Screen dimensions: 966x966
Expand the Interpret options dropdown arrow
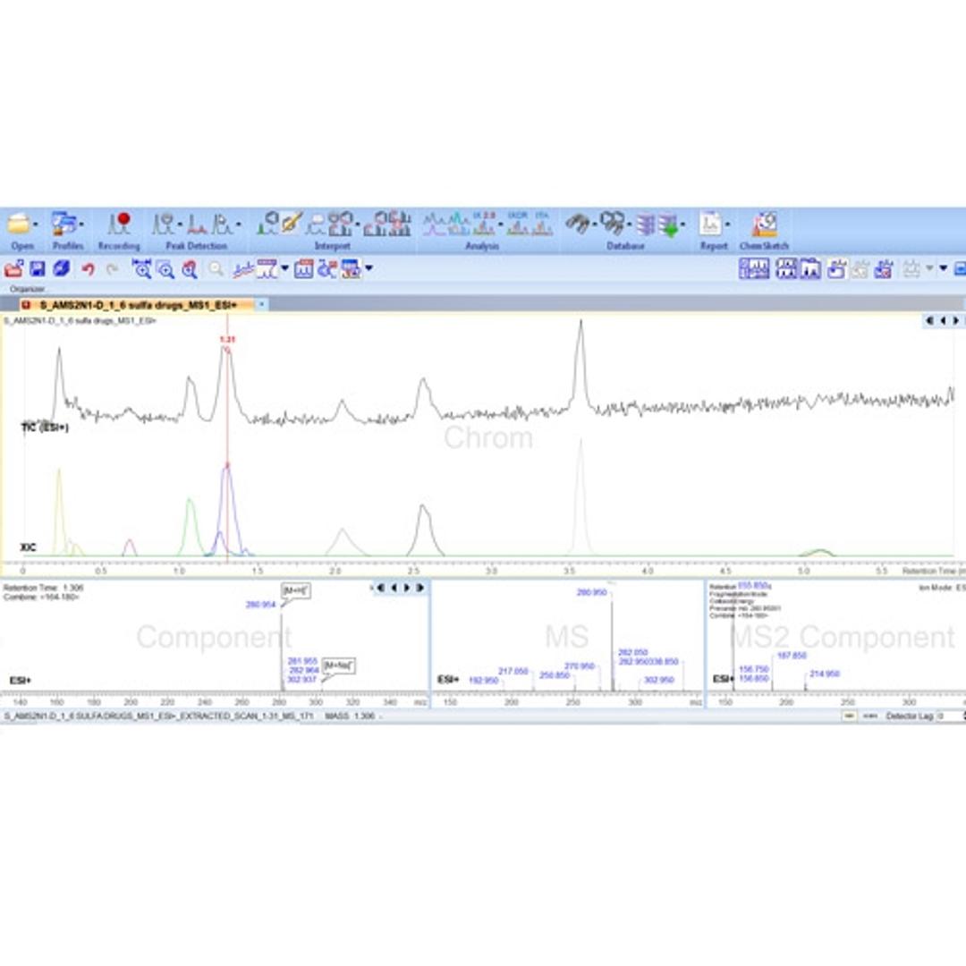pyautogui.click(x=358, y=222)
